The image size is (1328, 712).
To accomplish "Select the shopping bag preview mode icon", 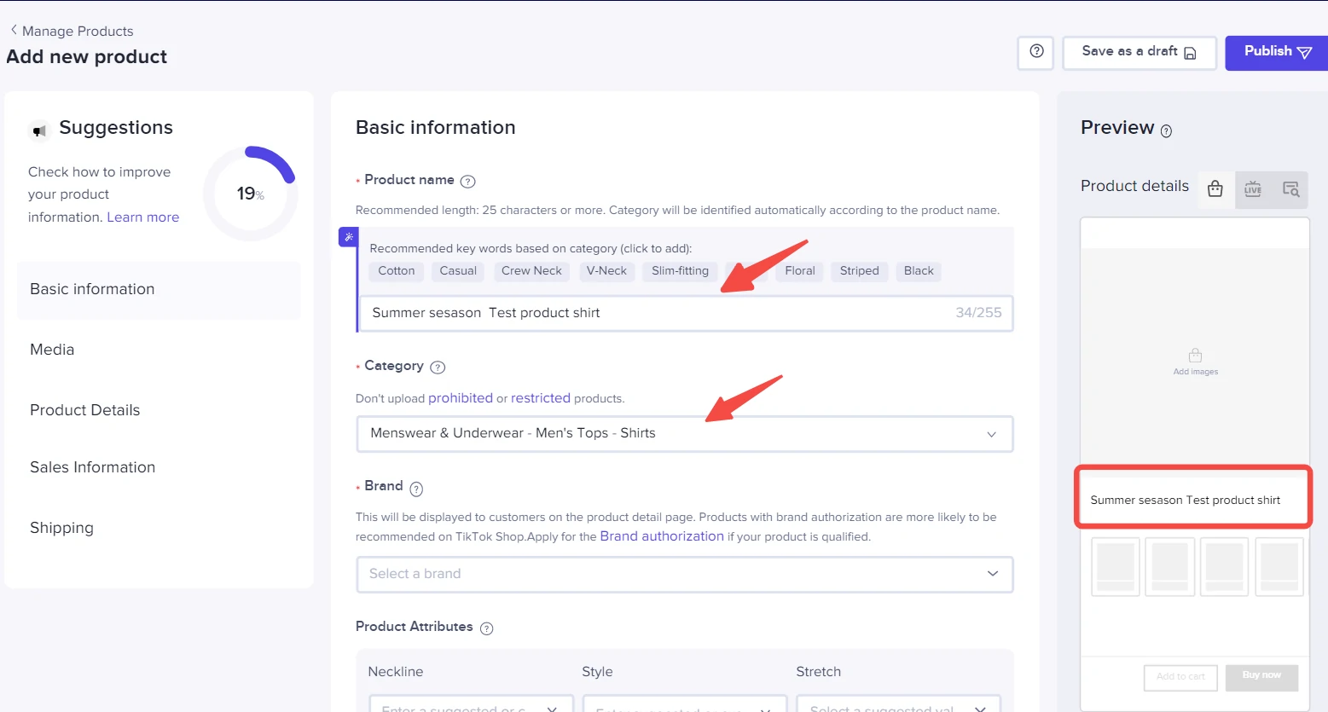I will pos(1215,189).
